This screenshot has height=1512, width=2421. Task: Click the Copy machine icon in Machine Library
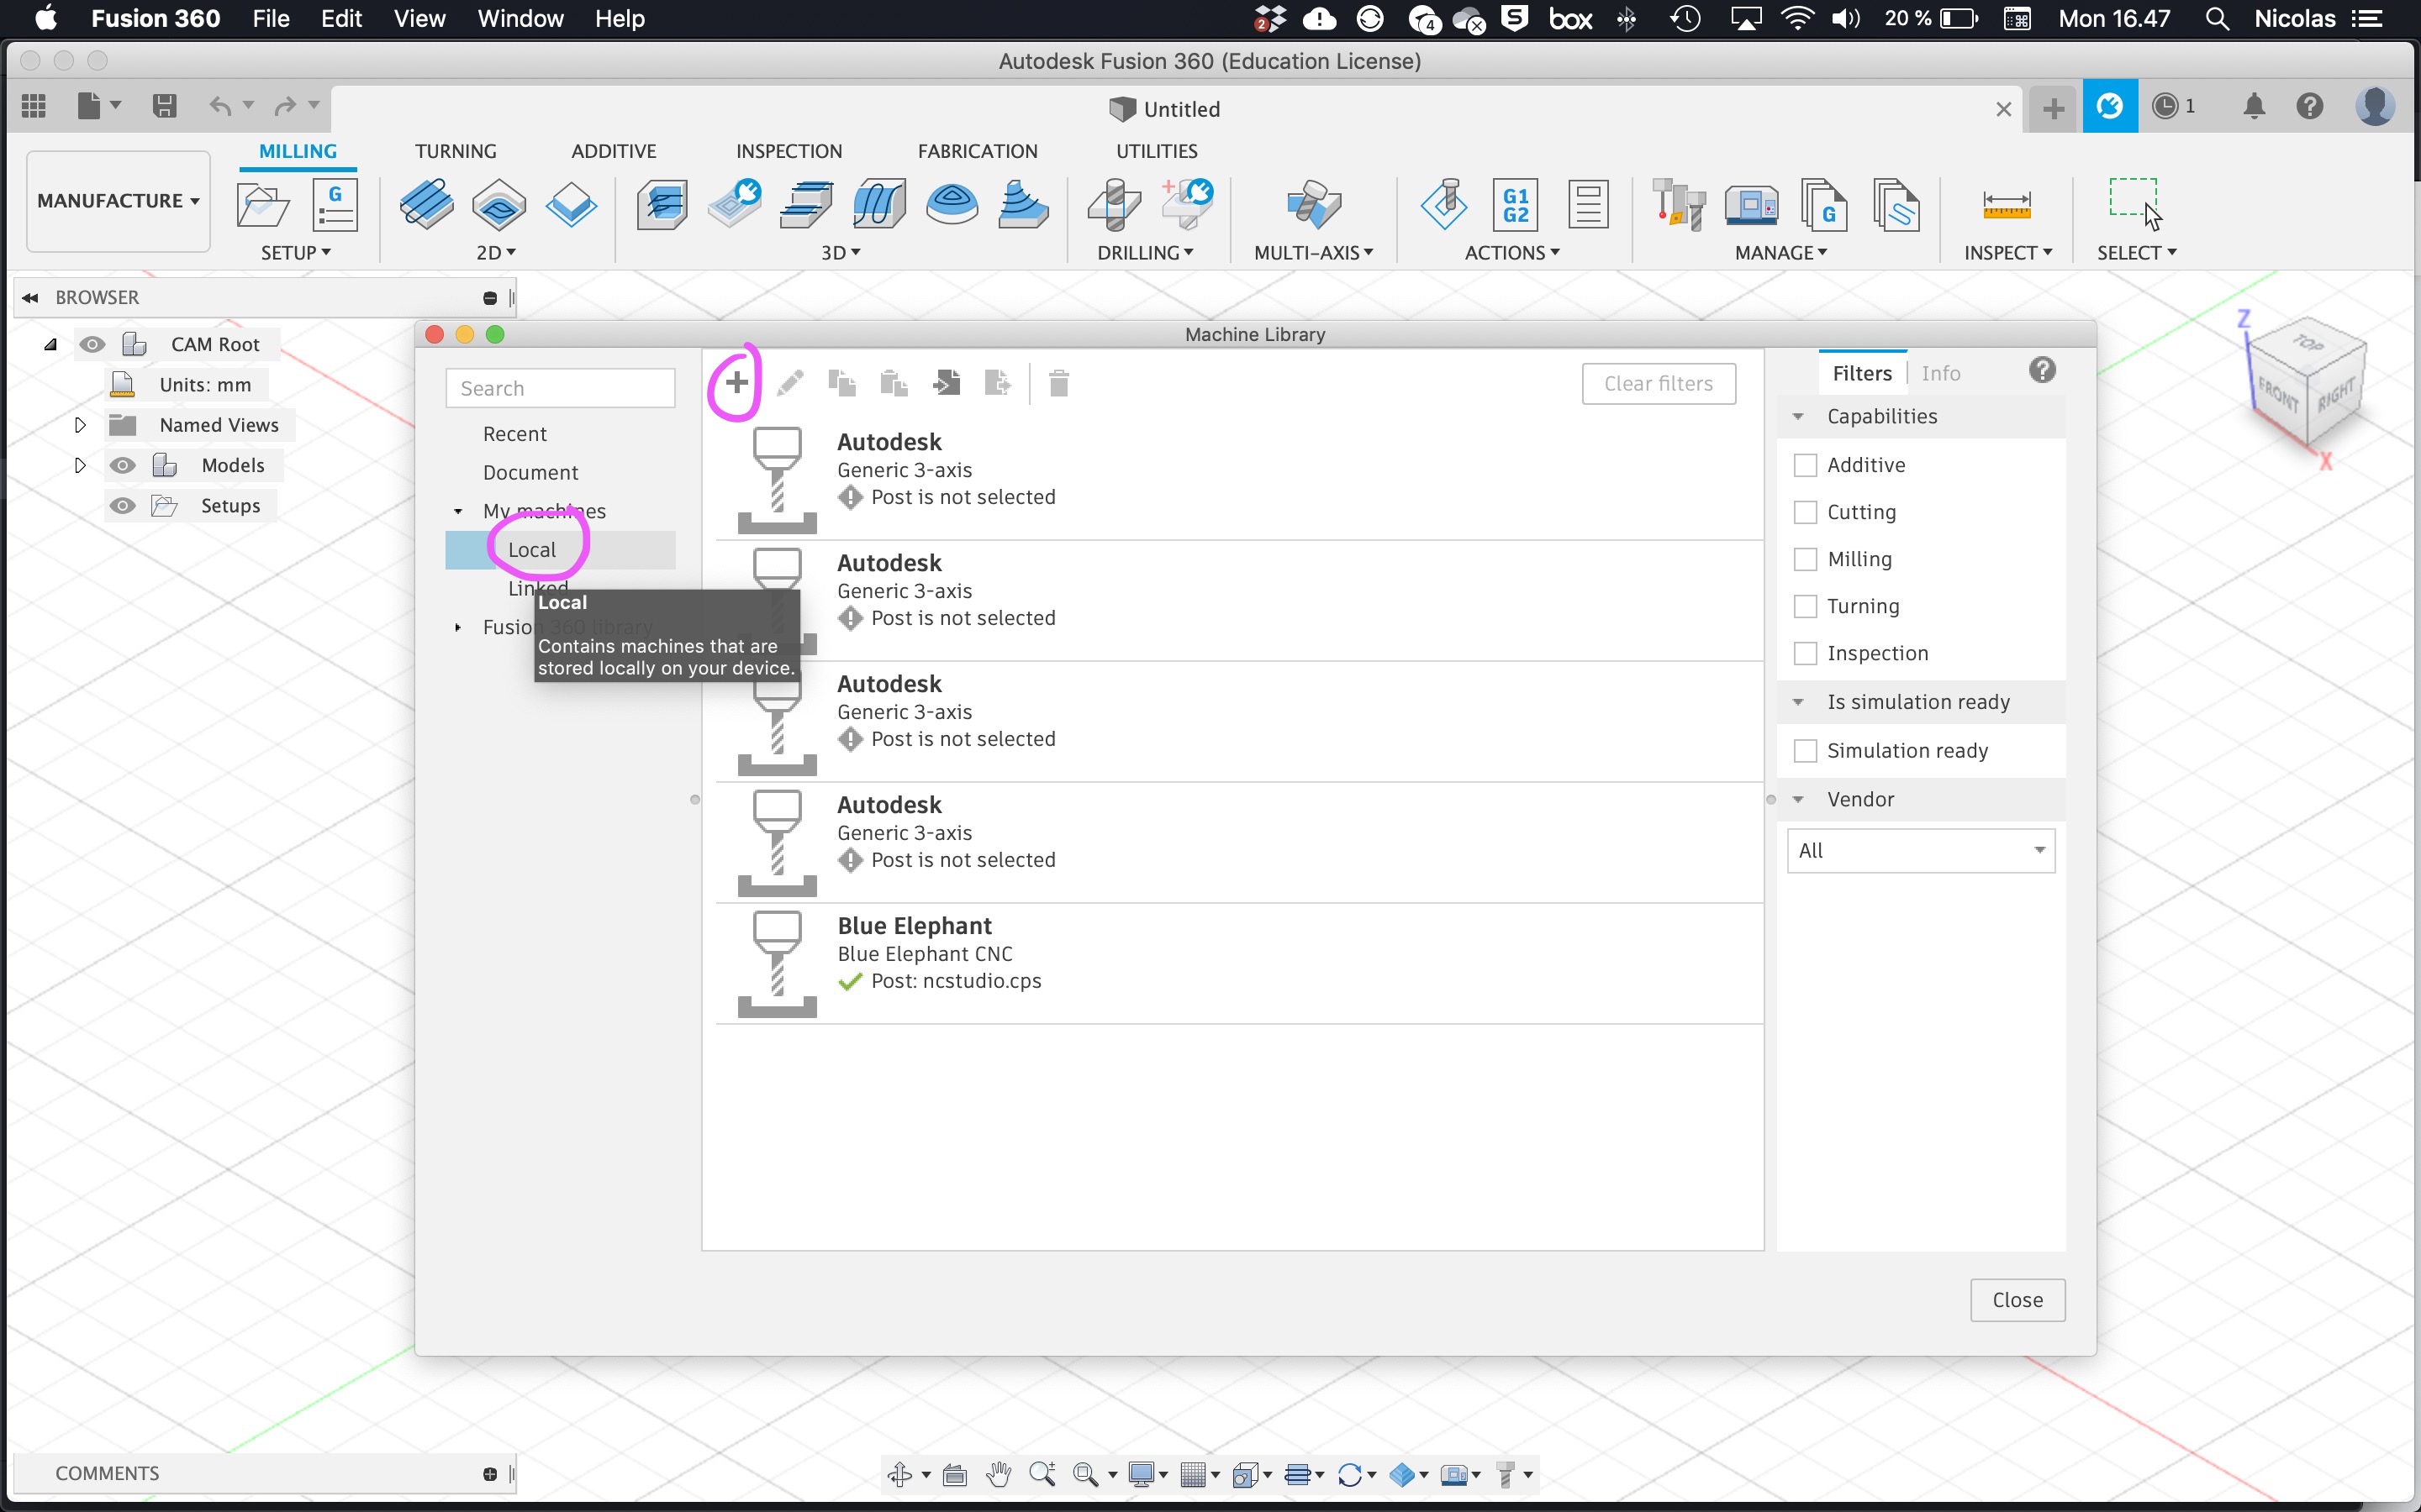841,383
